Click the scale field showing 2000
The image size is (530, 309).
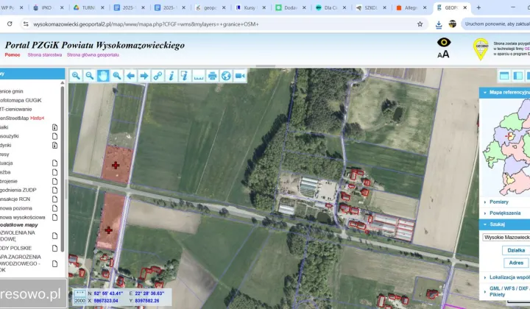pos(79,300)
